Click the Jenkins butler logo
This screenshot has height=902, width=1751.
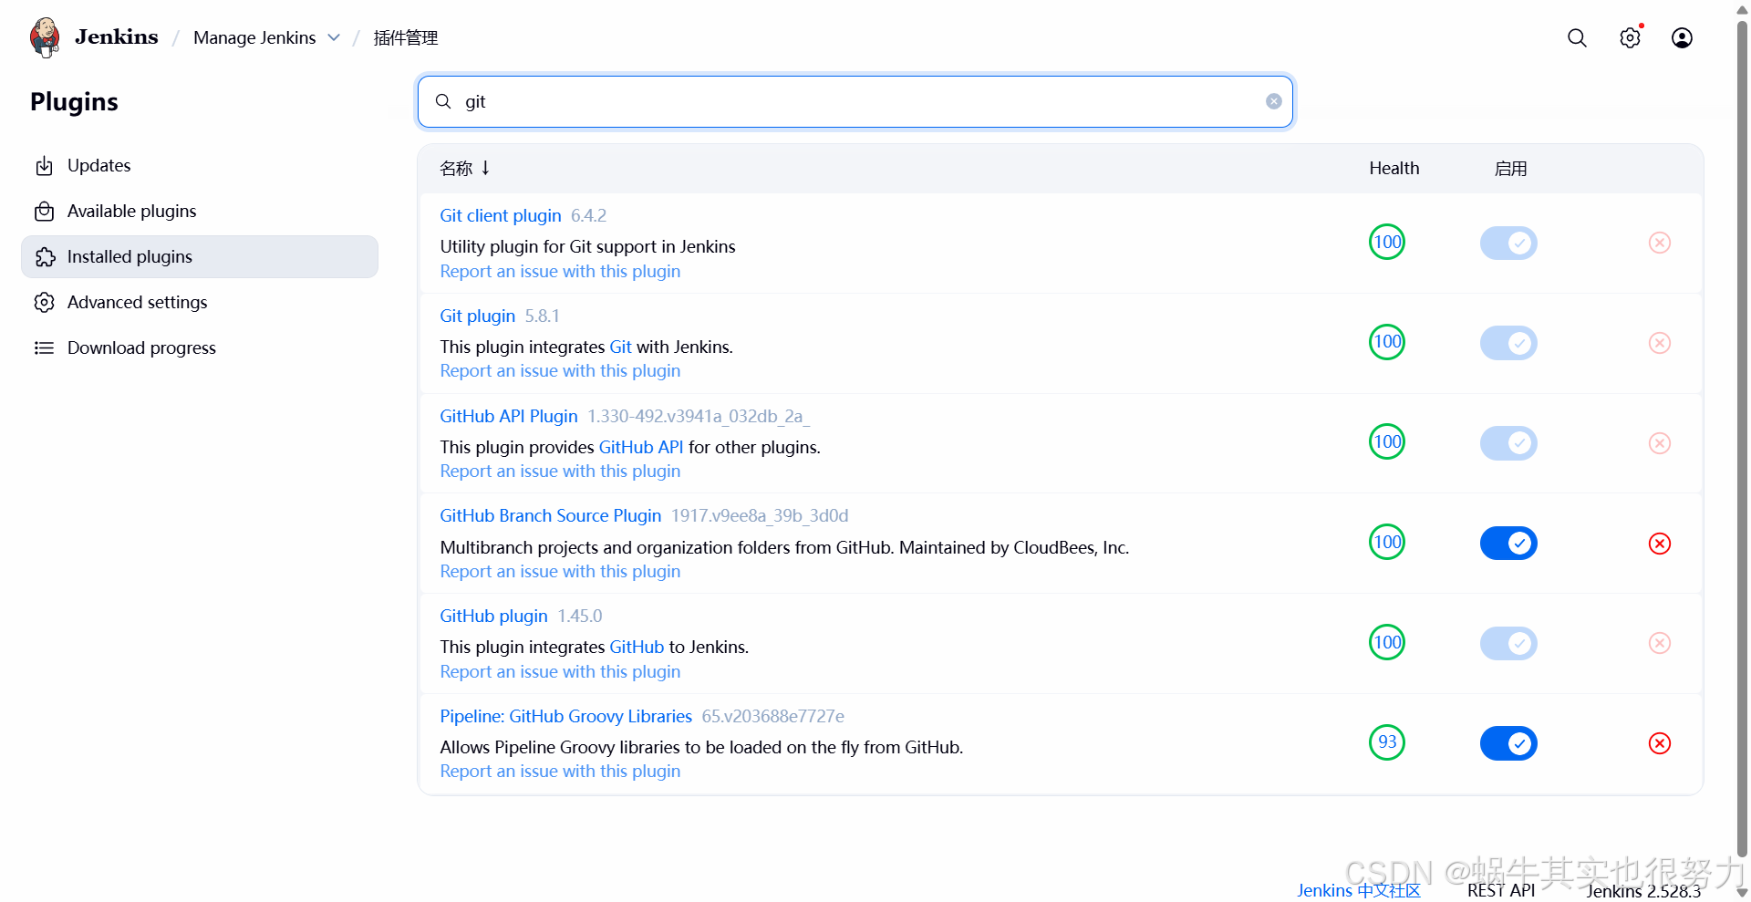[45, 37]
